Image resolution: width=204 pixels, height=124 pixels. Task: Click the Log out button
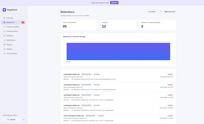pyautogui.click(x=11, y=119)
